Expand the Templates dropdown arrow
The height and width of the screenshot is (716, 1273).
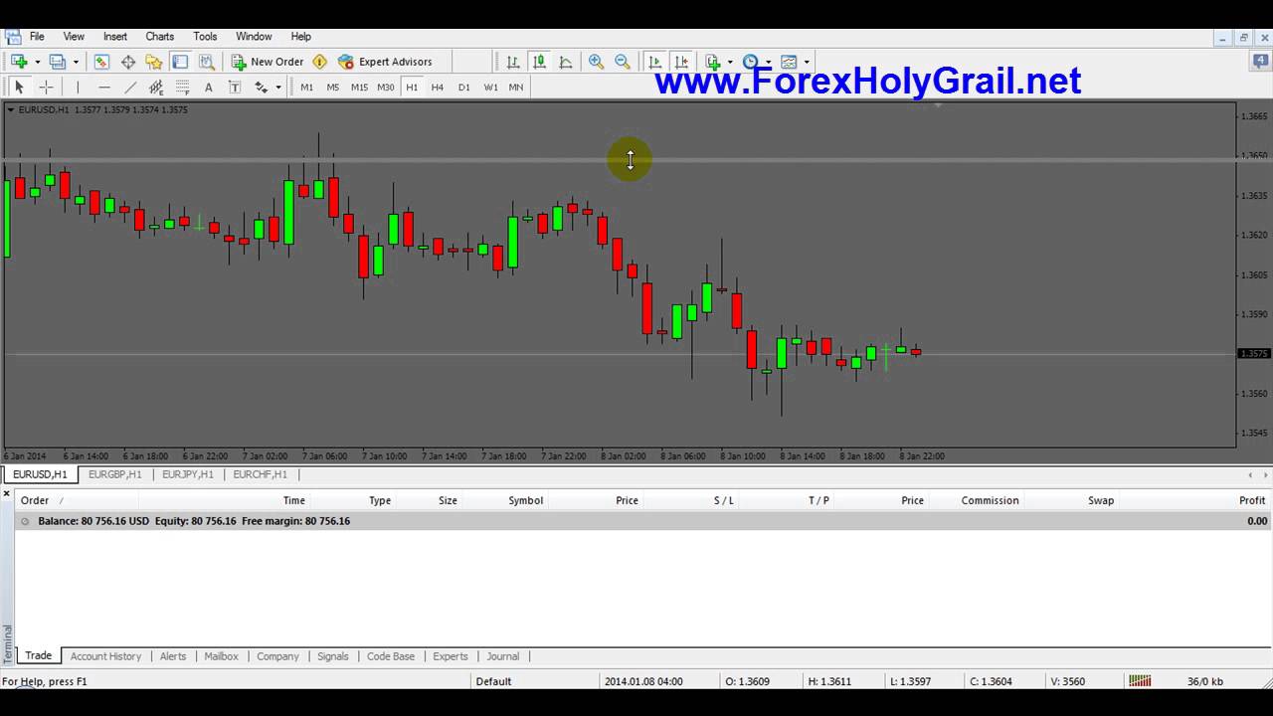pyautogui.click(x=806, y=62)
